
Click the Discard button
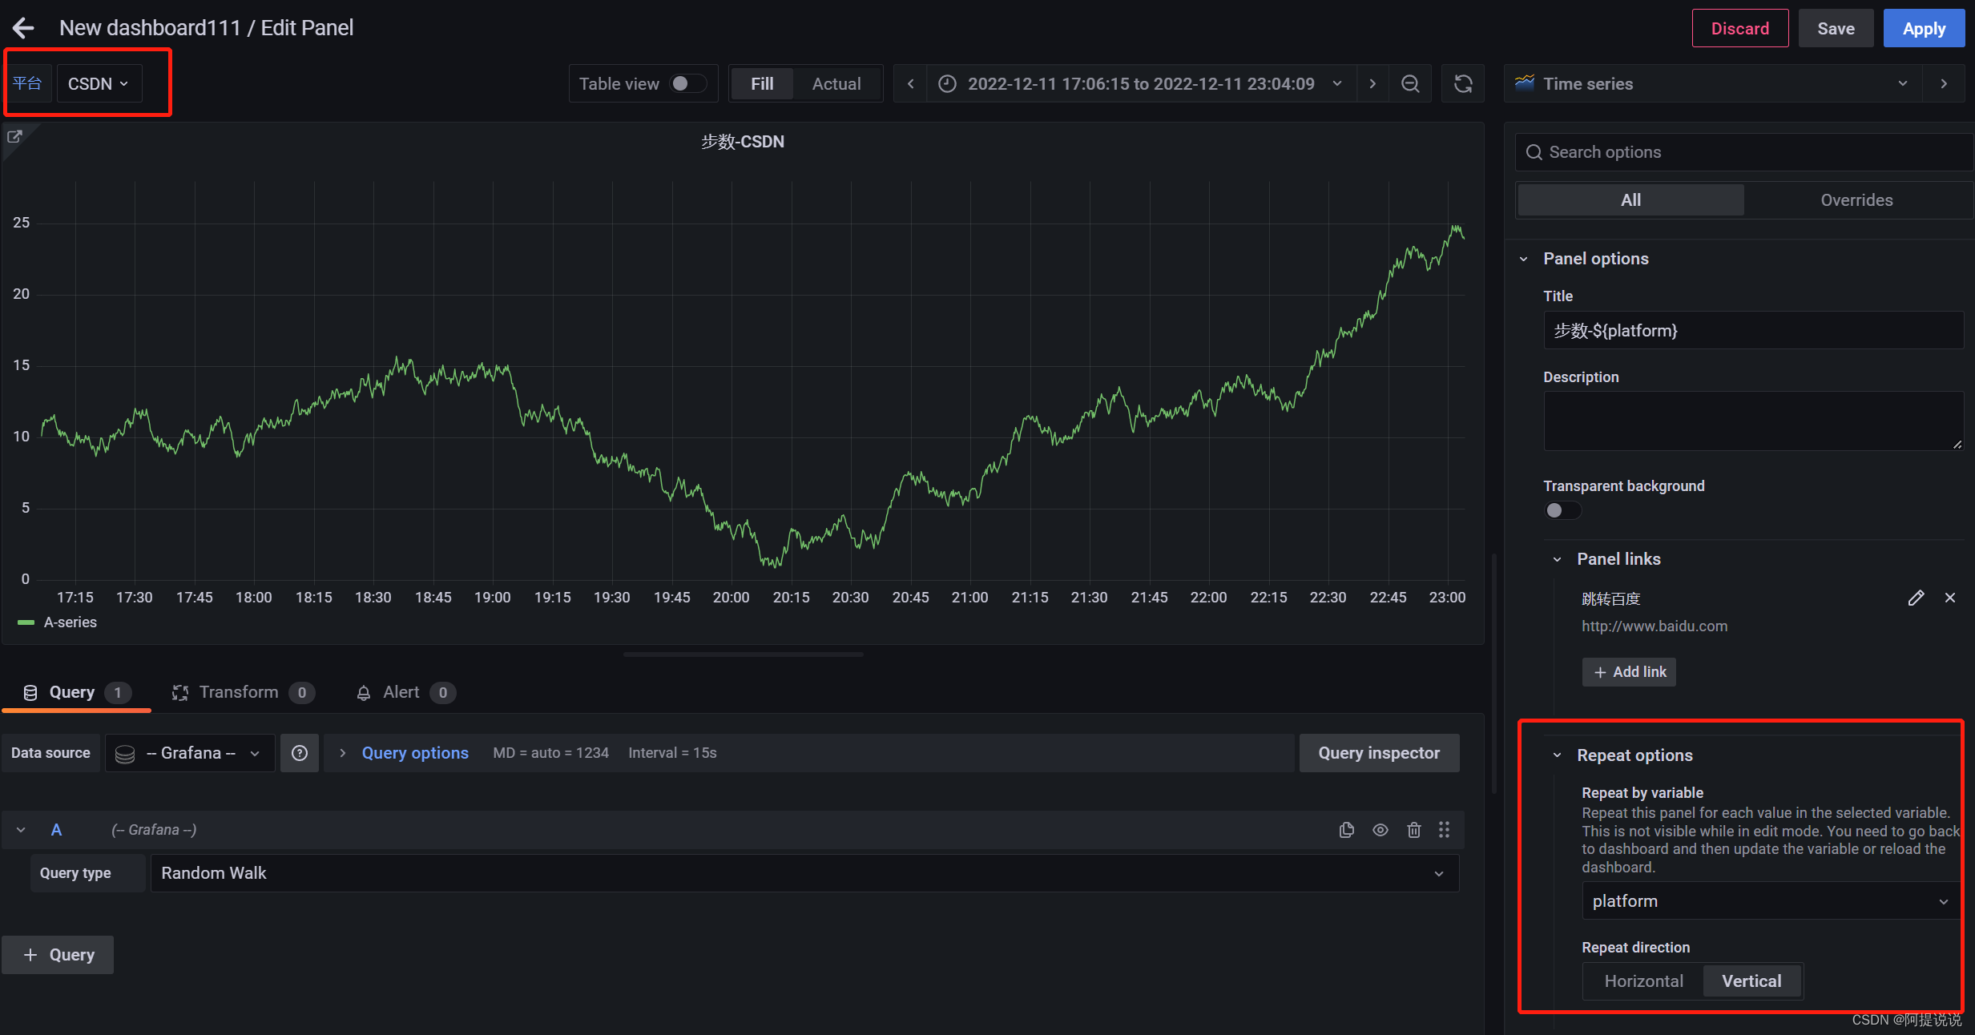pos(1740,27)
